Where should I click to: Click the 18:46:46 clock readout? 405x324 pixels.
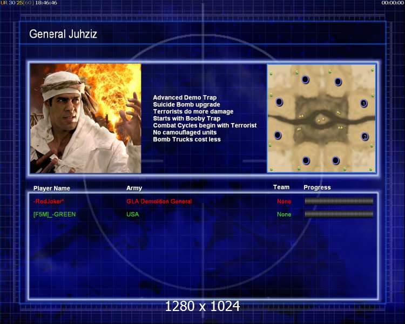(x=46, y=3)
